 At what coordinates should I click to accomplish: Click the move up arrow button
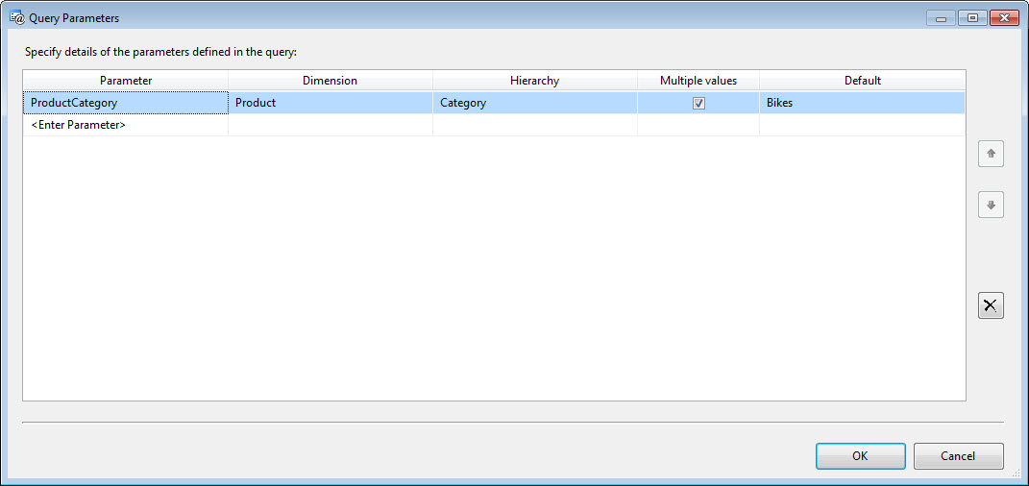click(x=991, y=154)
